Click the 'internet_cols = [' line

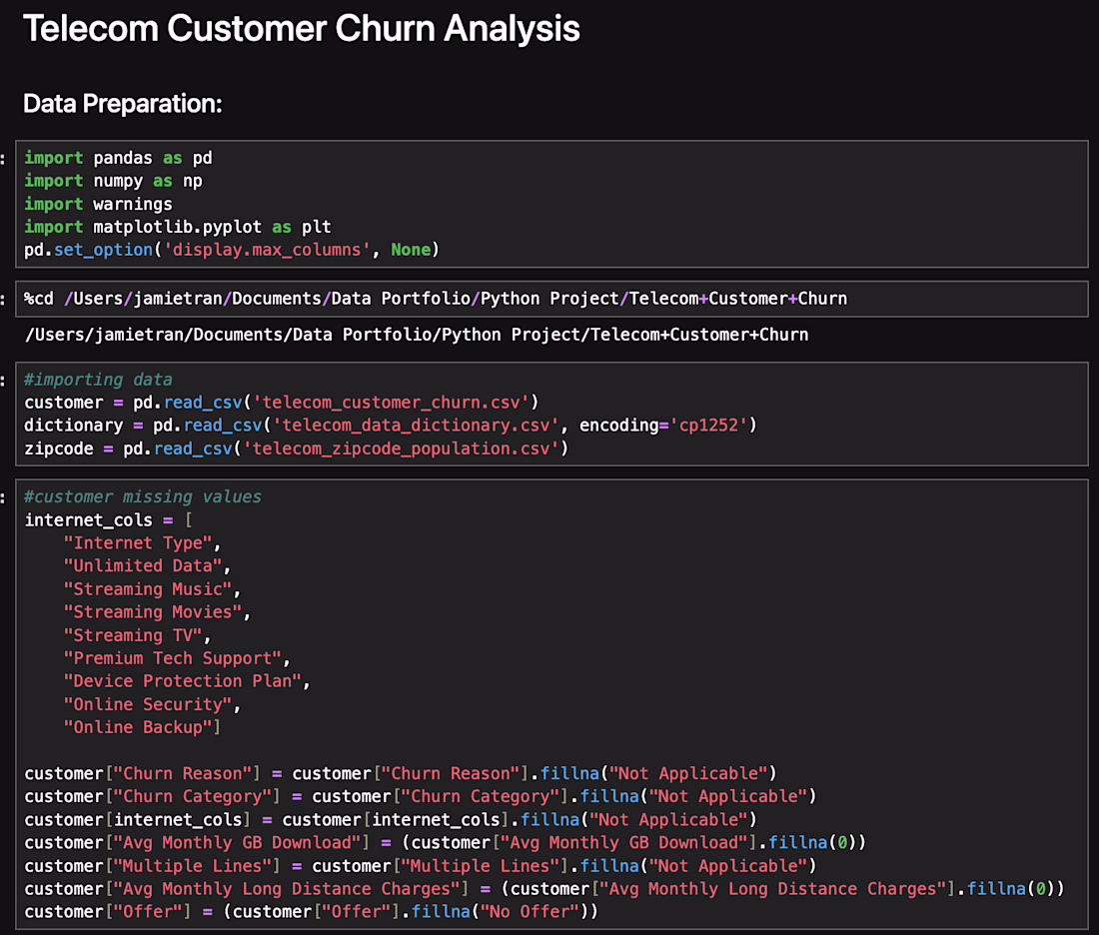click(108, 520)
